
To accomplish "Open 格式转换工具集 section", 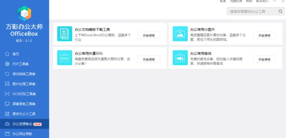I will pos(24,74).
